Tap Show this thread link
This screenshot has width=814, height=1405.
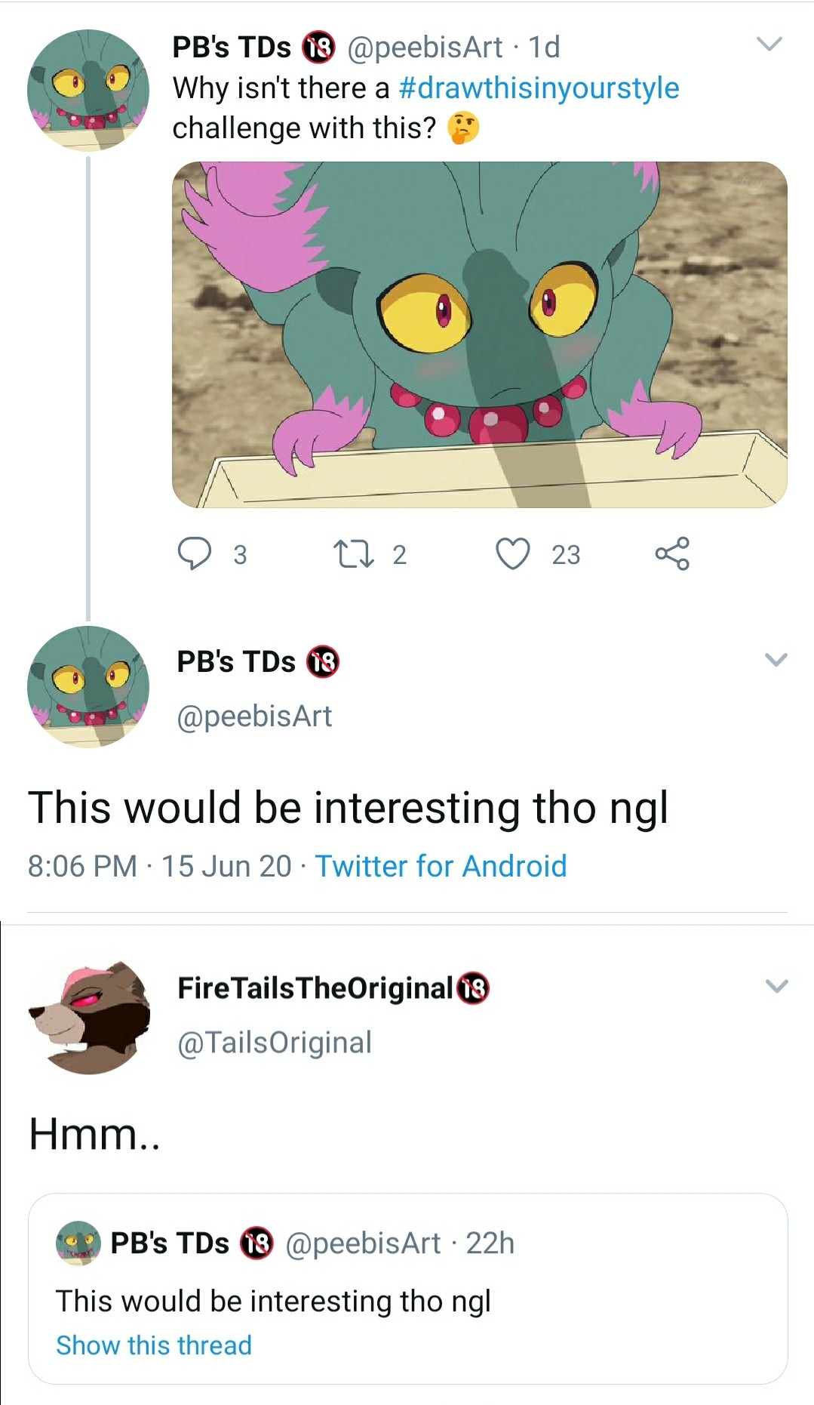coord(154,1345)
